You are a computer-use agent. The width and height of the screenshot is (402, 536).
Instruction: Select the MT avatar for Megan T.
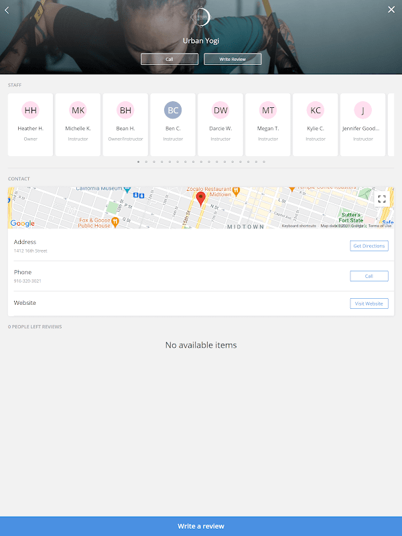tap(268, 110)
